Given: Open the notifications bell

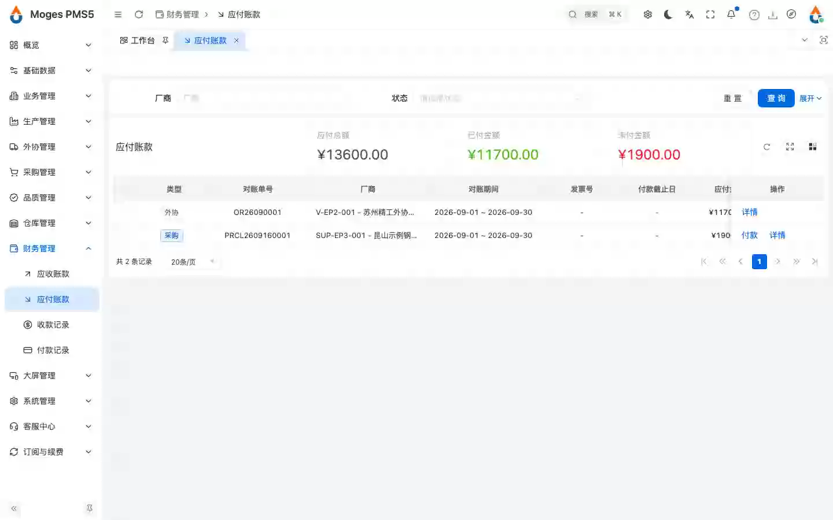Looking at the screenshot, I should pyautogui.click(x=731, y=14).
